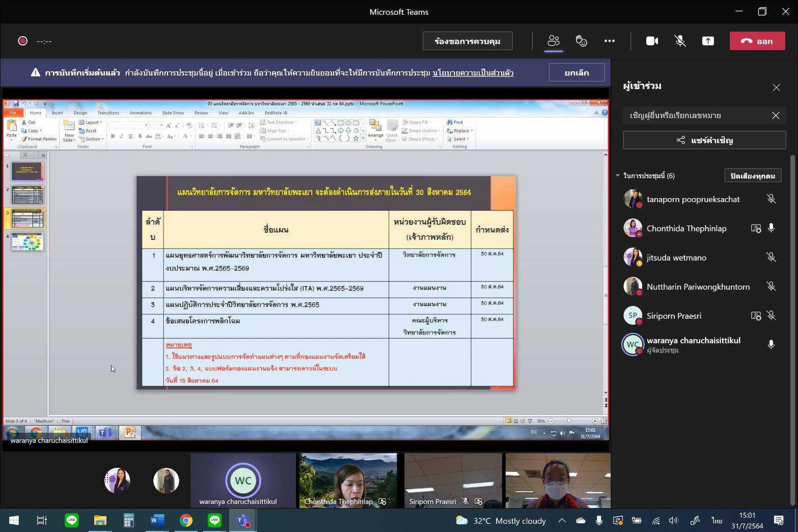This screenshot has height=532, width=798.
Task: Click the recording indicator icon
Action: 22,41
